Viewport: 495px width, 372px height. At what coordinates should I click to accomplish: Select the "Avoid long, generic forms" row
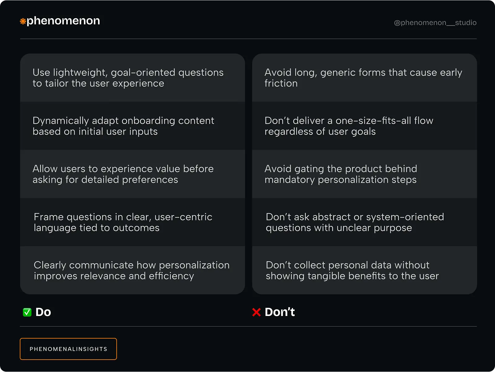click(364, 78)
